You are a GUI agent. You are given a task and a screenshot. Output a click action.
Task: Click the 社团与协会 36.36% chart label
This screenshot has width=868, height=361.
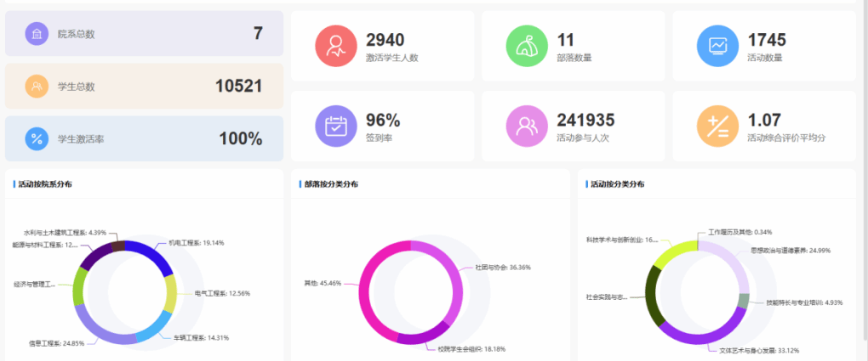[x=496, y=267]
